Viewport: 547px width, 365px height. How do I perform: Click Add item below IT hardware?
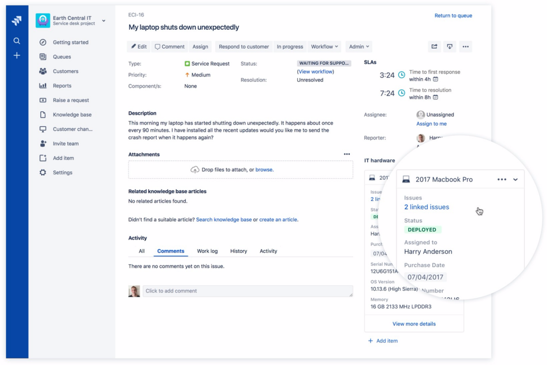pyautogui.click(x=383, y=341)
